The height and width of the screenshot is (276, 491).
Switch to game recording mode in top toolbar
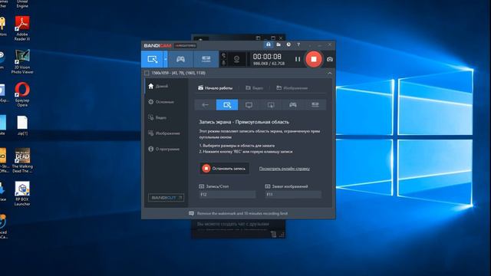click(180, 59)
